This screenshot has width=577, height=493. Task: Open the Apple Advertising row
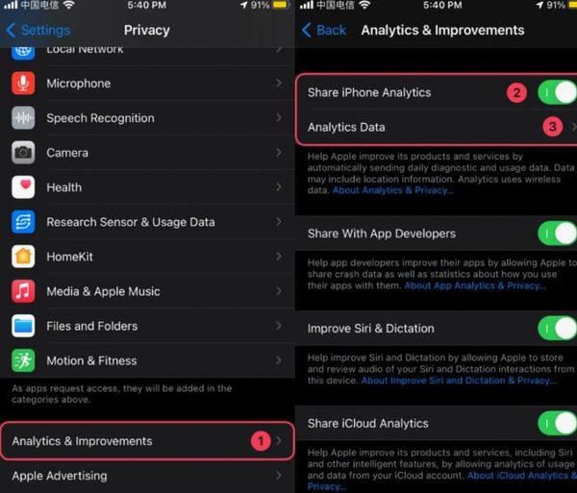pyautogui.click(x=147, y=476)
